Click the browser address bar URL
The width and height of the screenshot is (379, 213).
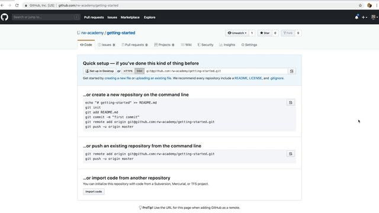[88, 5]
